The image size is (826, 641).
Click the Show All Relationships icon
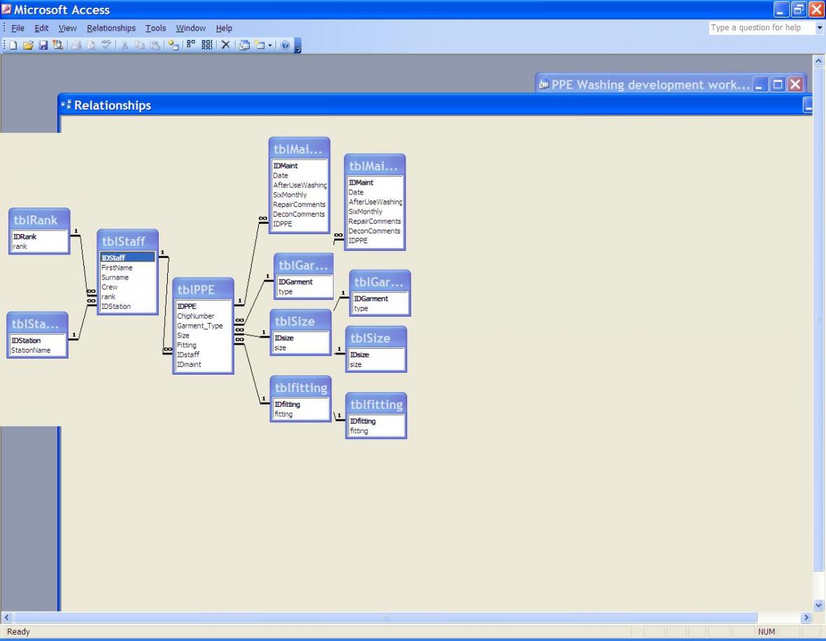[206, 45]
